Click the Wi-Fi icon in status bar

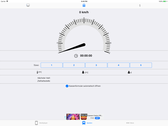tap(7, 1)
